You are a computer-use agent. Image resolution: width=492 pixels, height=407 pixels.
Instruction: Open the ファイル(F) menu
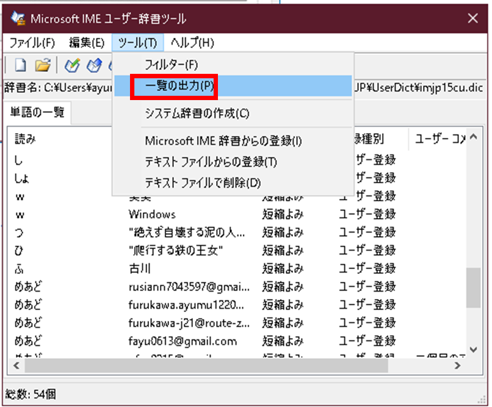(x=32, y=43)
